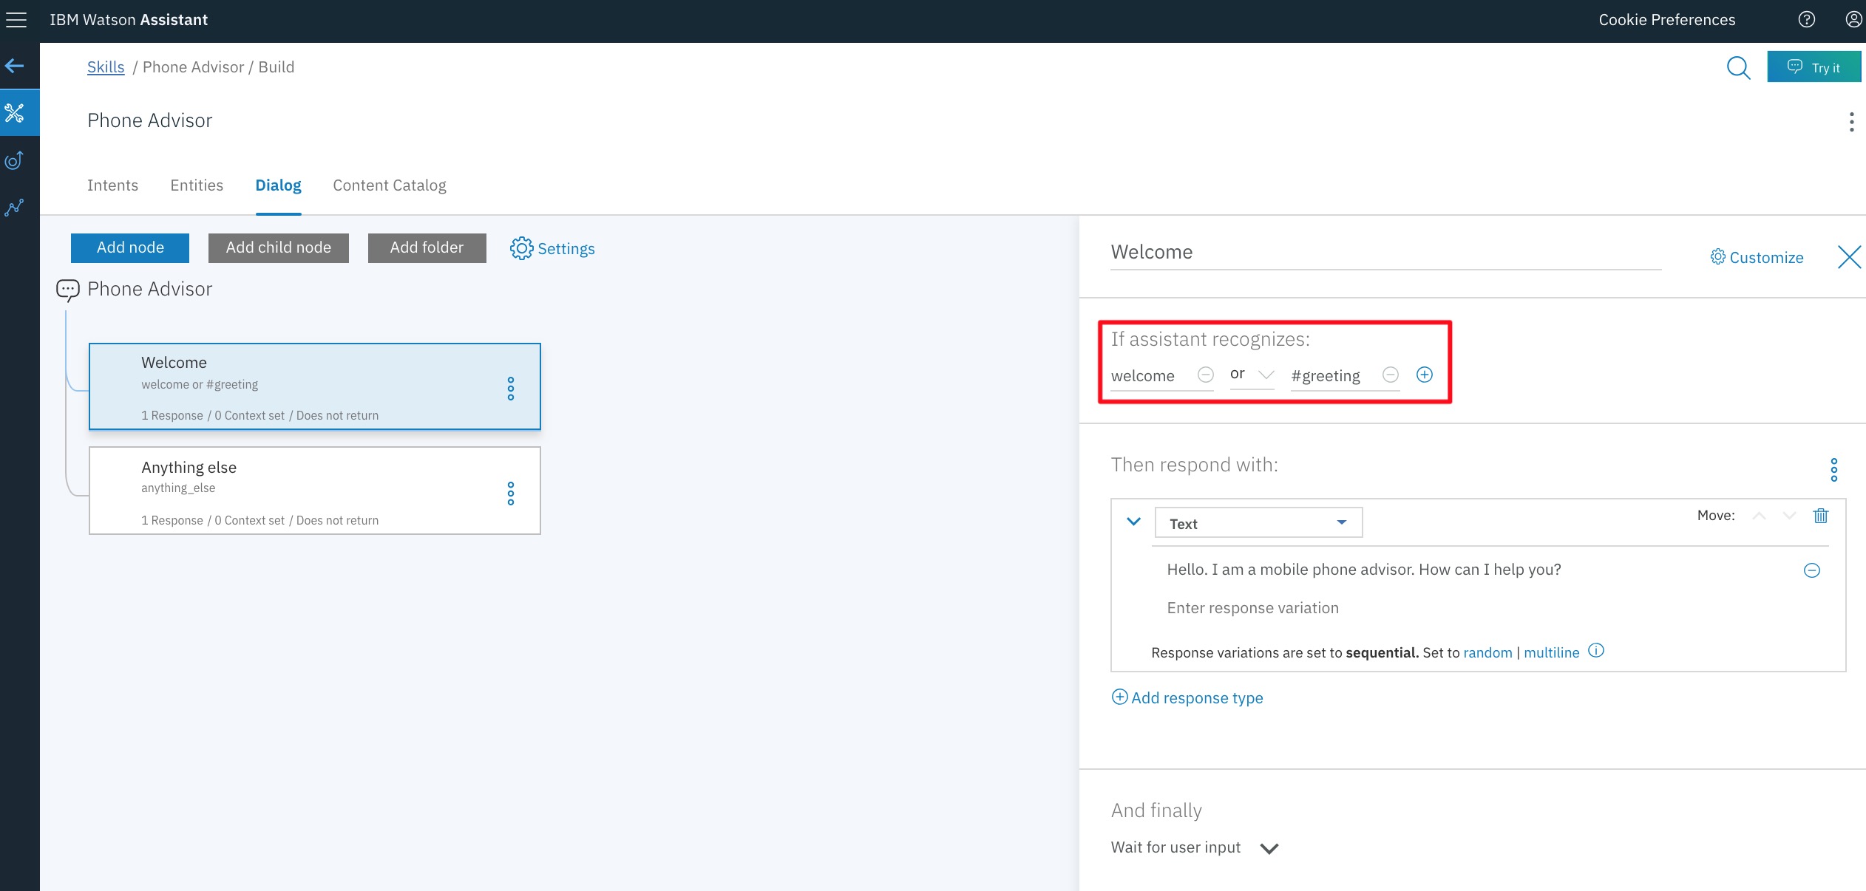Remove the #greeting condition
1866x891 pixels.
pyautogui.click(x=1390, y=375)
